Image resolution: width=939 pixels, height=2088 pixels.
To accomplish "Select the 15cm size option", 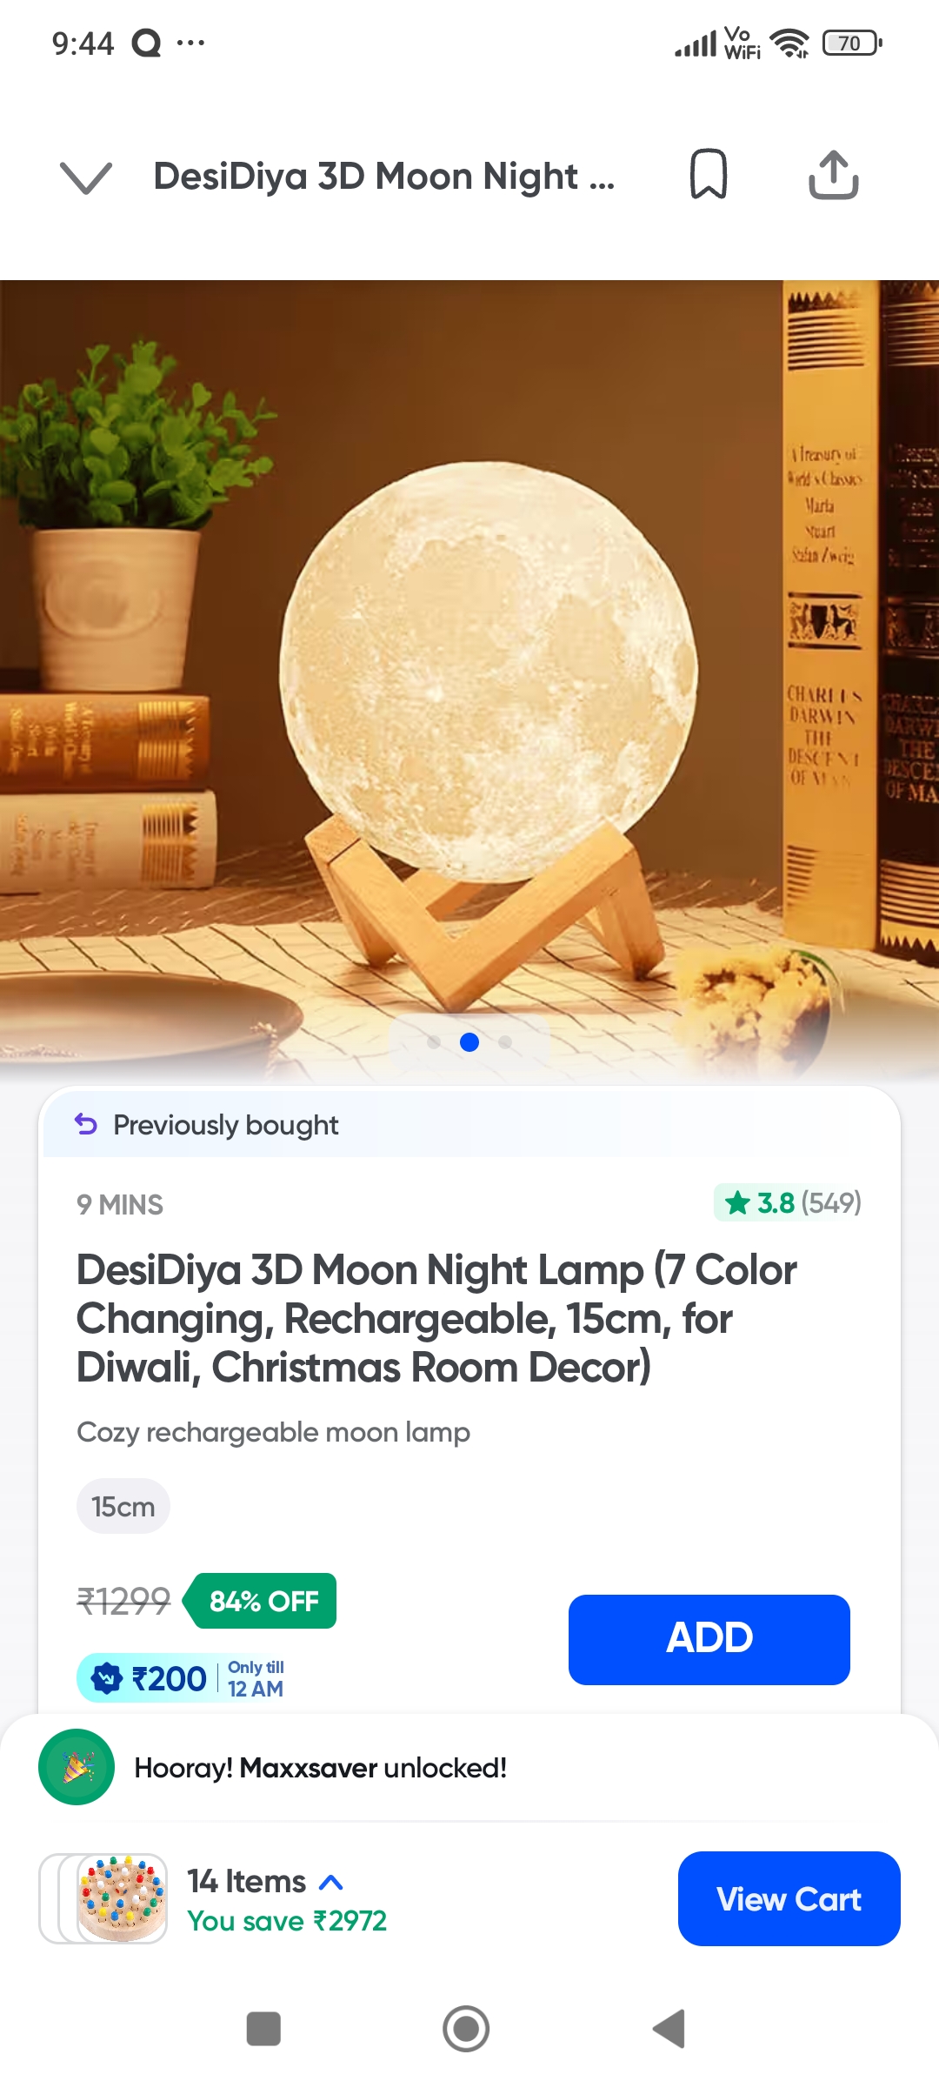I will (123, 1506).
